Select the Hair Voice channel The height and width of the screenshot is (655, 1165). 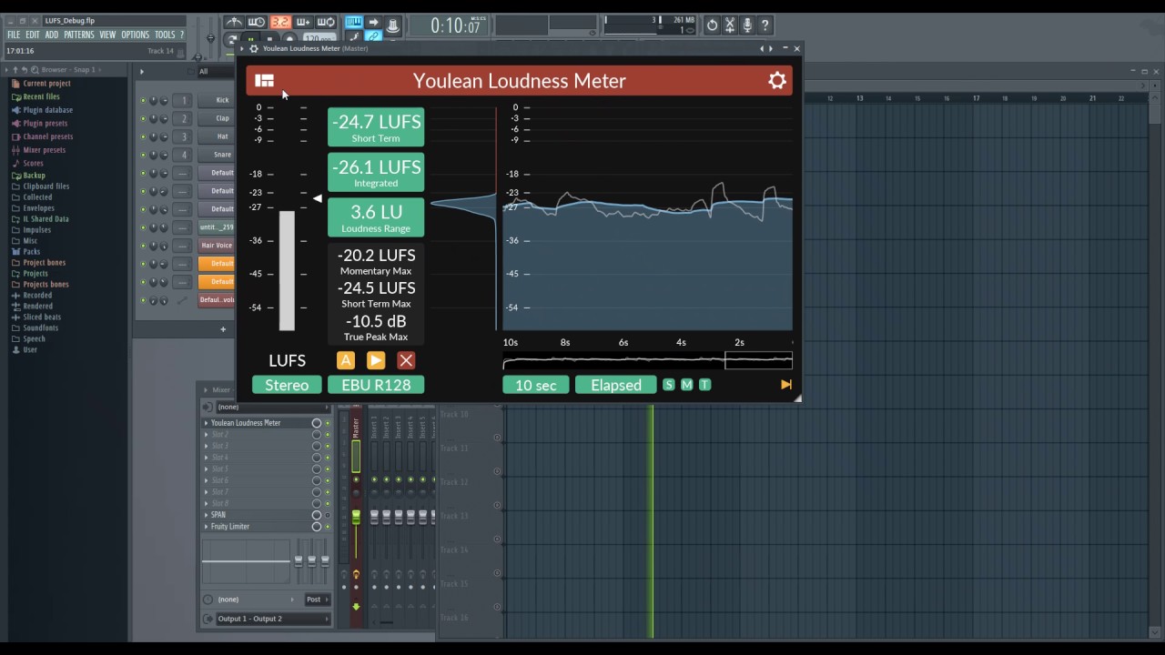pyautogui.click(x=217, y=246)
